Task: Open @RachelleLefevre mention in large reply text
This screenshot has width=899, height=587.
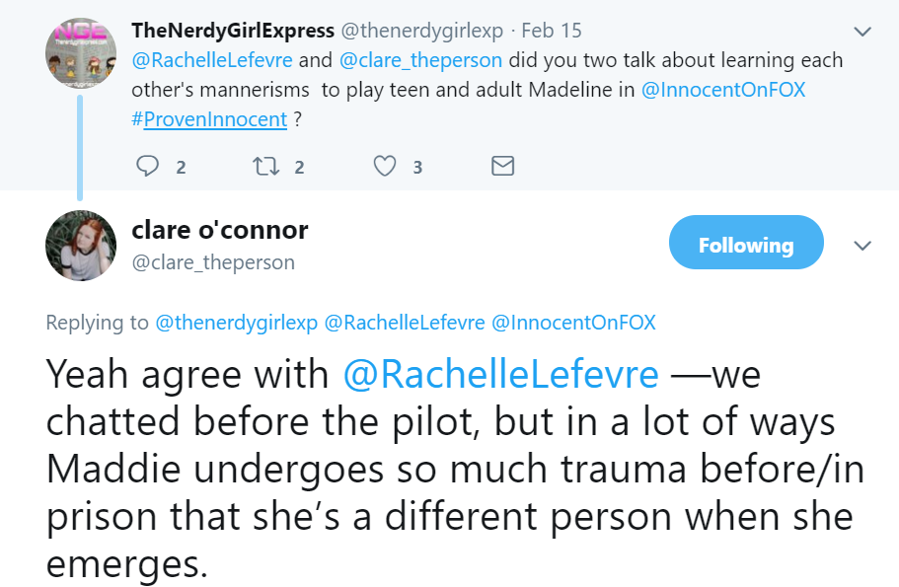Action: point(500,375)
